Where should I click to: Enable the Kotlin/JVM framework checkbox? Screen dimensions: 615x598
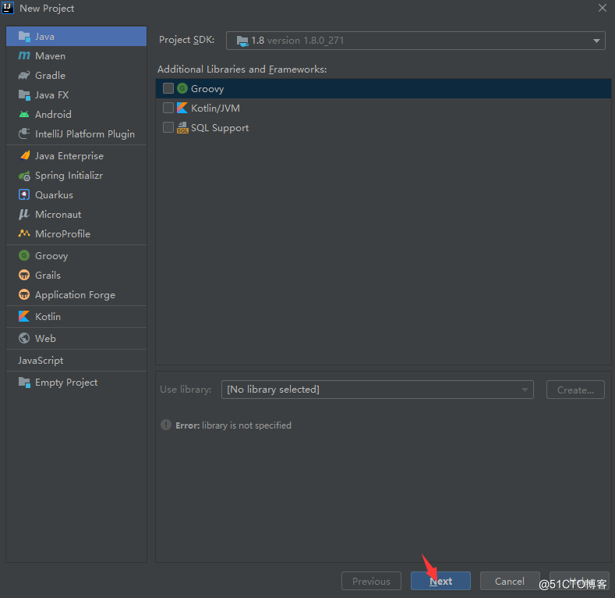pyautogui.click(x=168, y=108)
